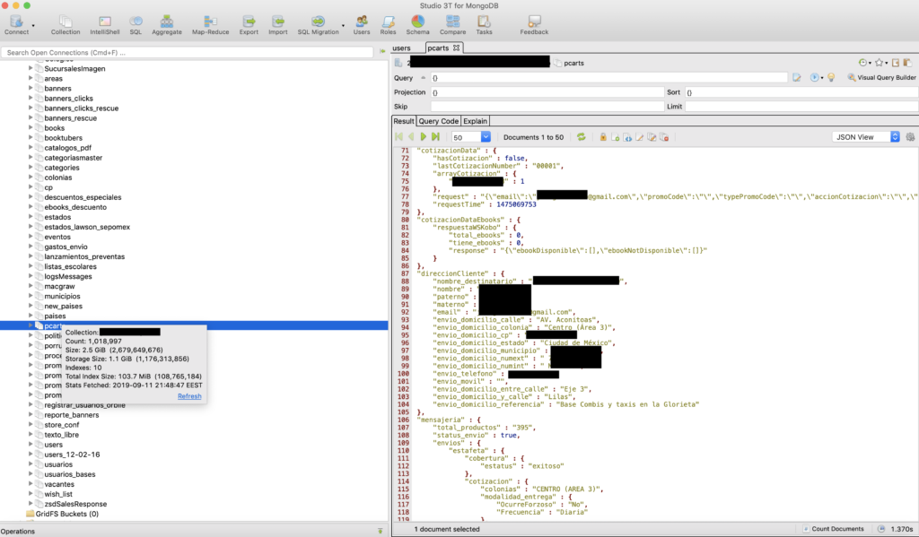The width and height of the screenshot is (919, 537).
Task: Click the query lightbulb hint icon
Action: point(831,77)
